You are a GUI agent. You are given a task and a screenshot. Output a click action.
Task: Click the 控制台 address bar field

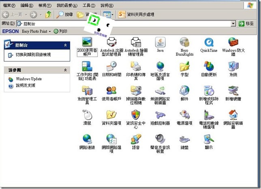click(x=124, y=24)
